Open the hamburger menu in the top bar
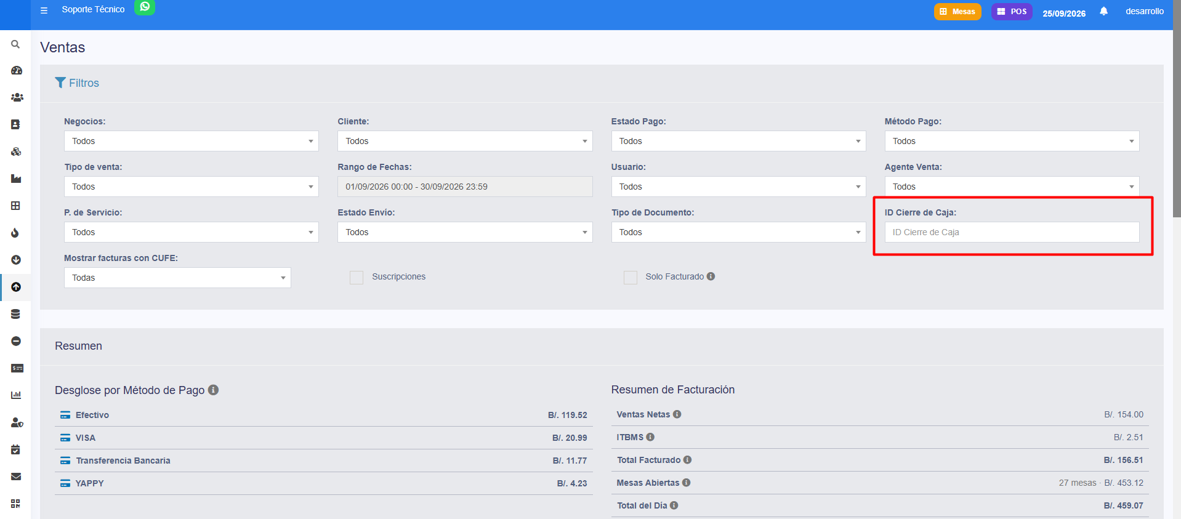This screenshot has width=1181, height=519. [44, 10]
